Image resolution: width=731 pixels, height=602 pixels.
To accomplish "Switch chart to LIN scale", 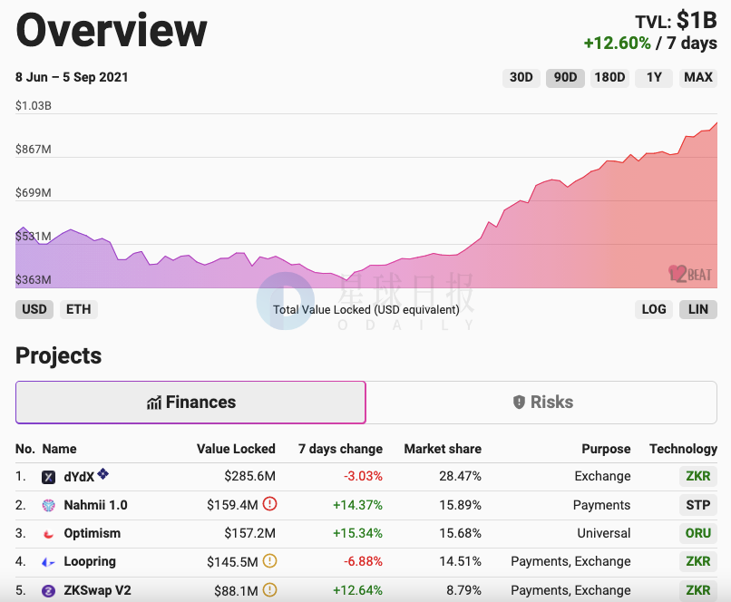I will point(698,309).
